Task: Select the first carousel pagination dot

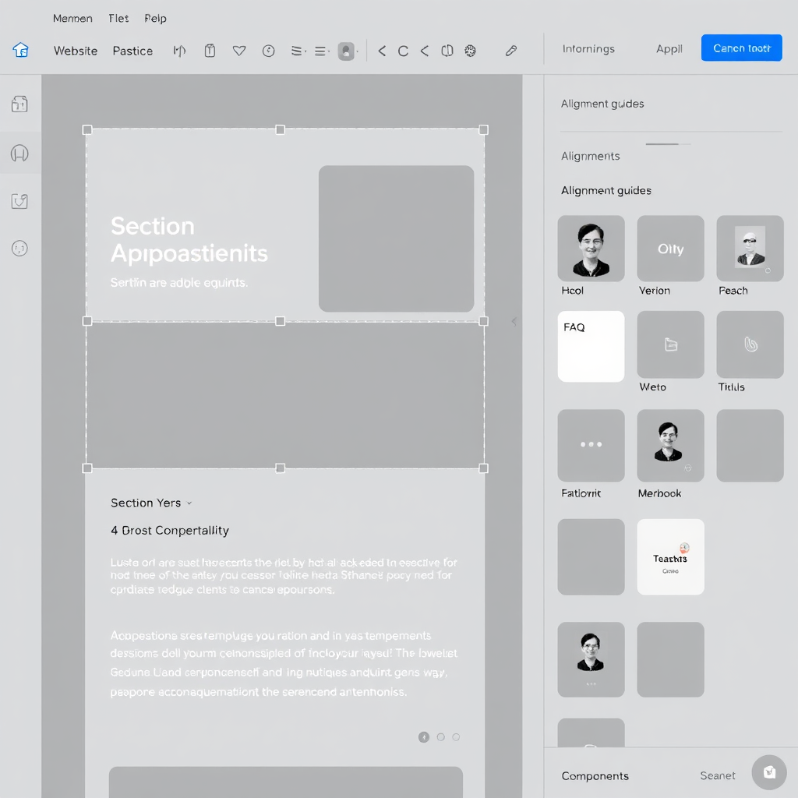Action: click(424, 737)
